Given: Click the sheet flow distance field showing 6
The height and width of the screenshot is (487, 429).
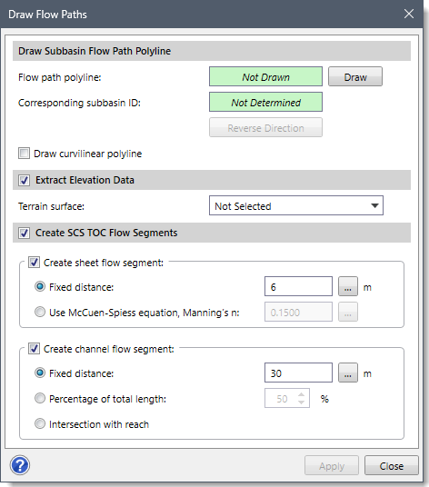Looking at the screenshot, I should [298, 287].
